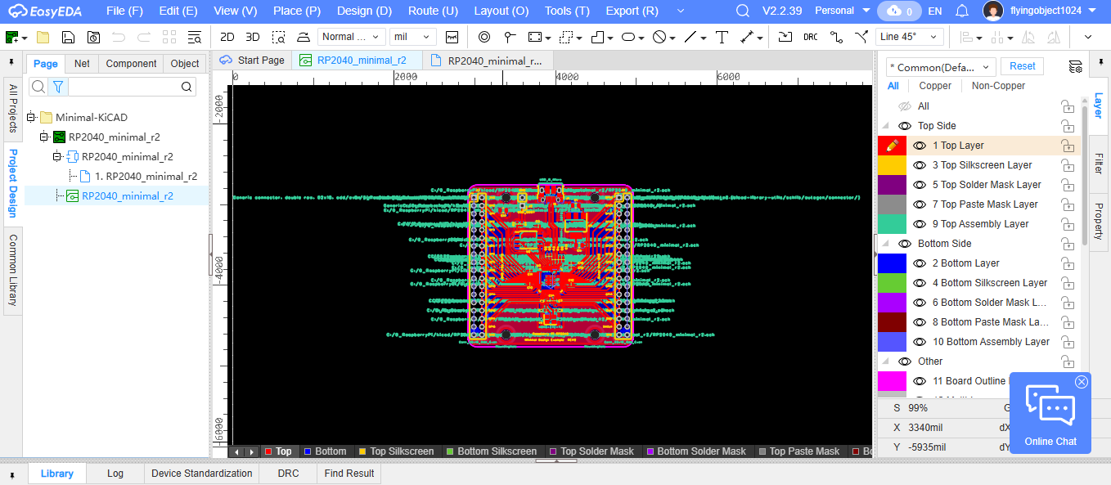Select the Via placement tool

(484, 37)
